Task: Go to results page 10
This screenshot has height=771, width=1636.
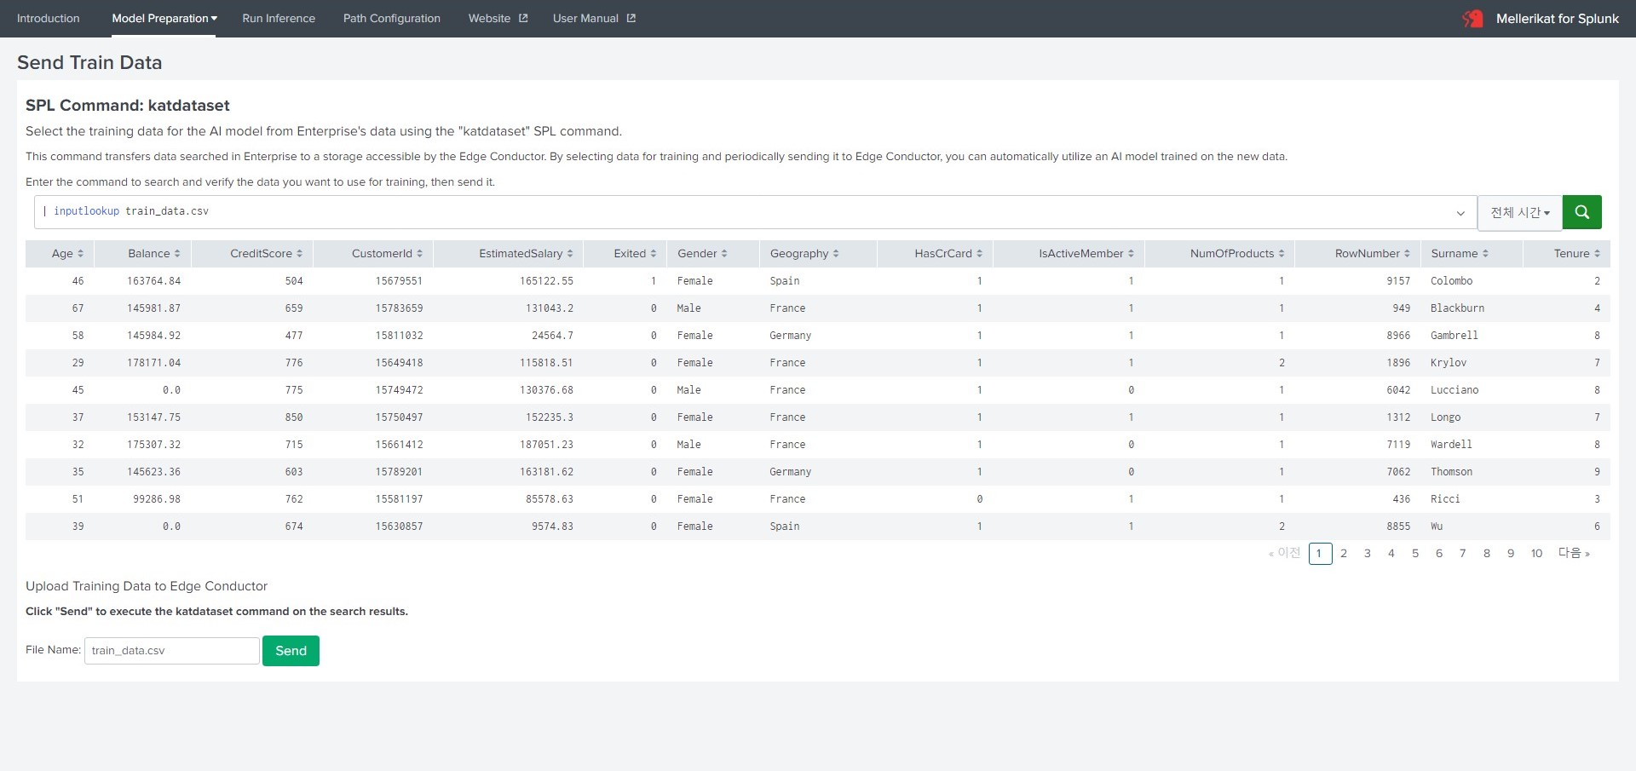Action: (x=1536, y=554)
